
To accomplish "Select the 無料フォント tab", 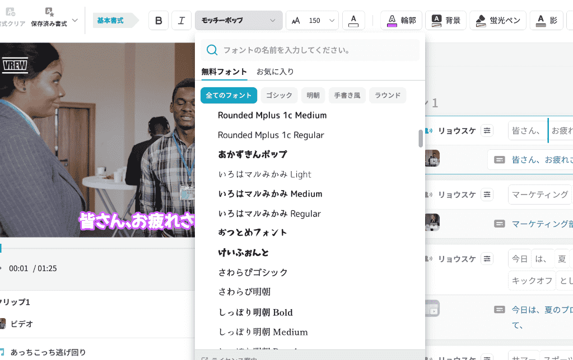I will [x=224, y=72].
